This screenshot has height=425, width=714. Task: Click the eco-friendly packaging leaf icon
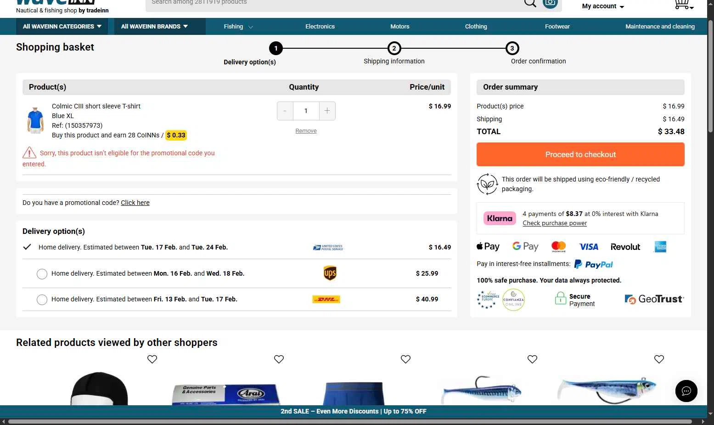tap(487, 184)
